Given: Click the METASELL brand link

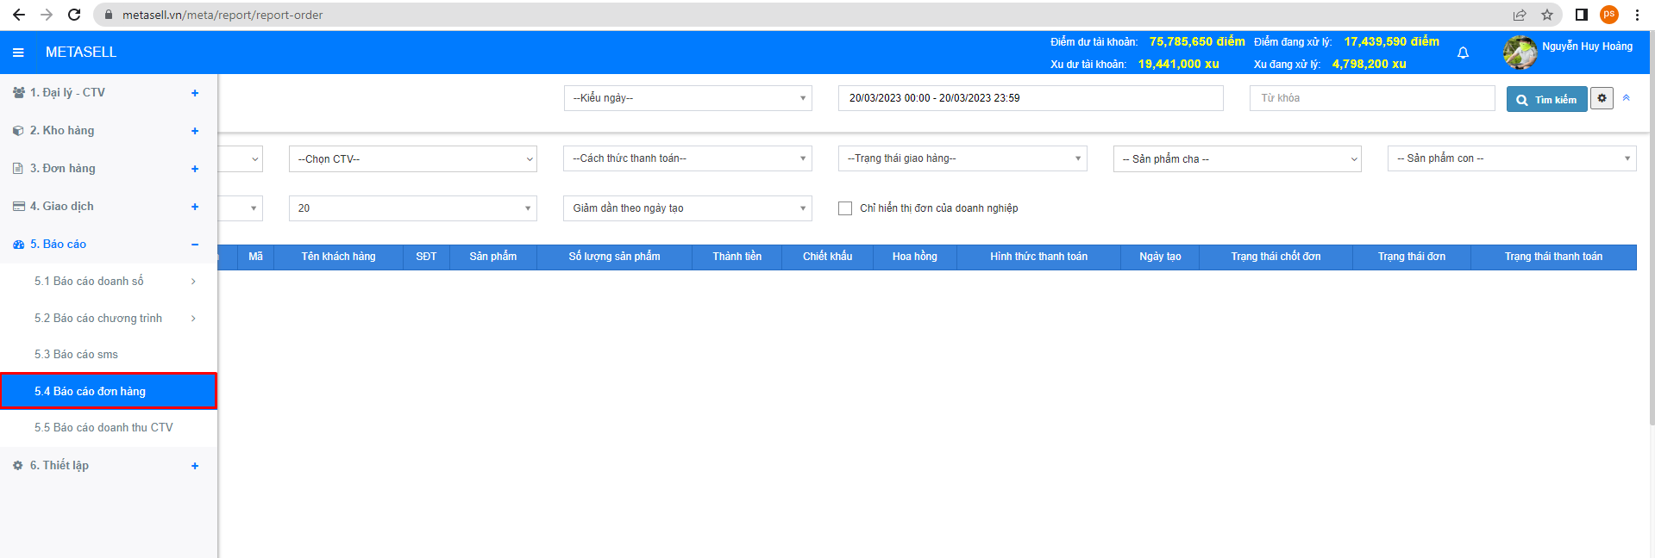Looking at the screenshot, I should pos(81,53).
